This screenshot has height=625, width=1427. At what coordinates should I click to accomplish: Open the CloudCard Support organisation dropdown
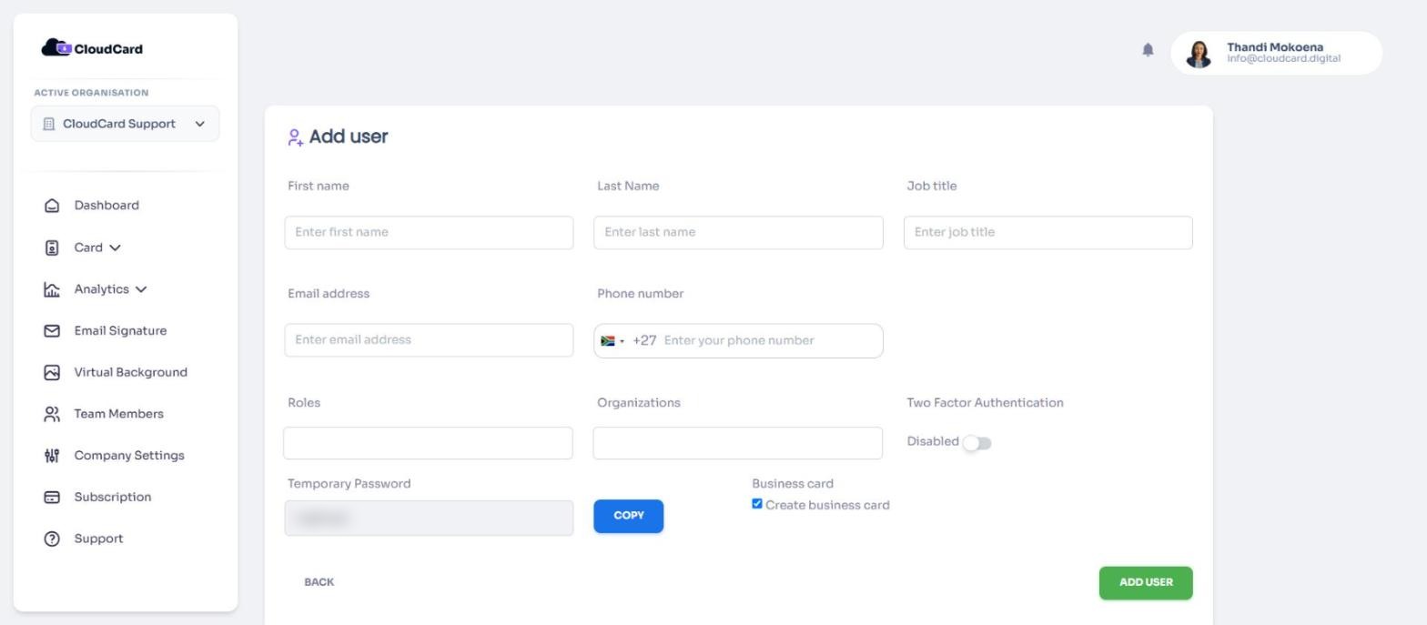click(x=125, y=124)
